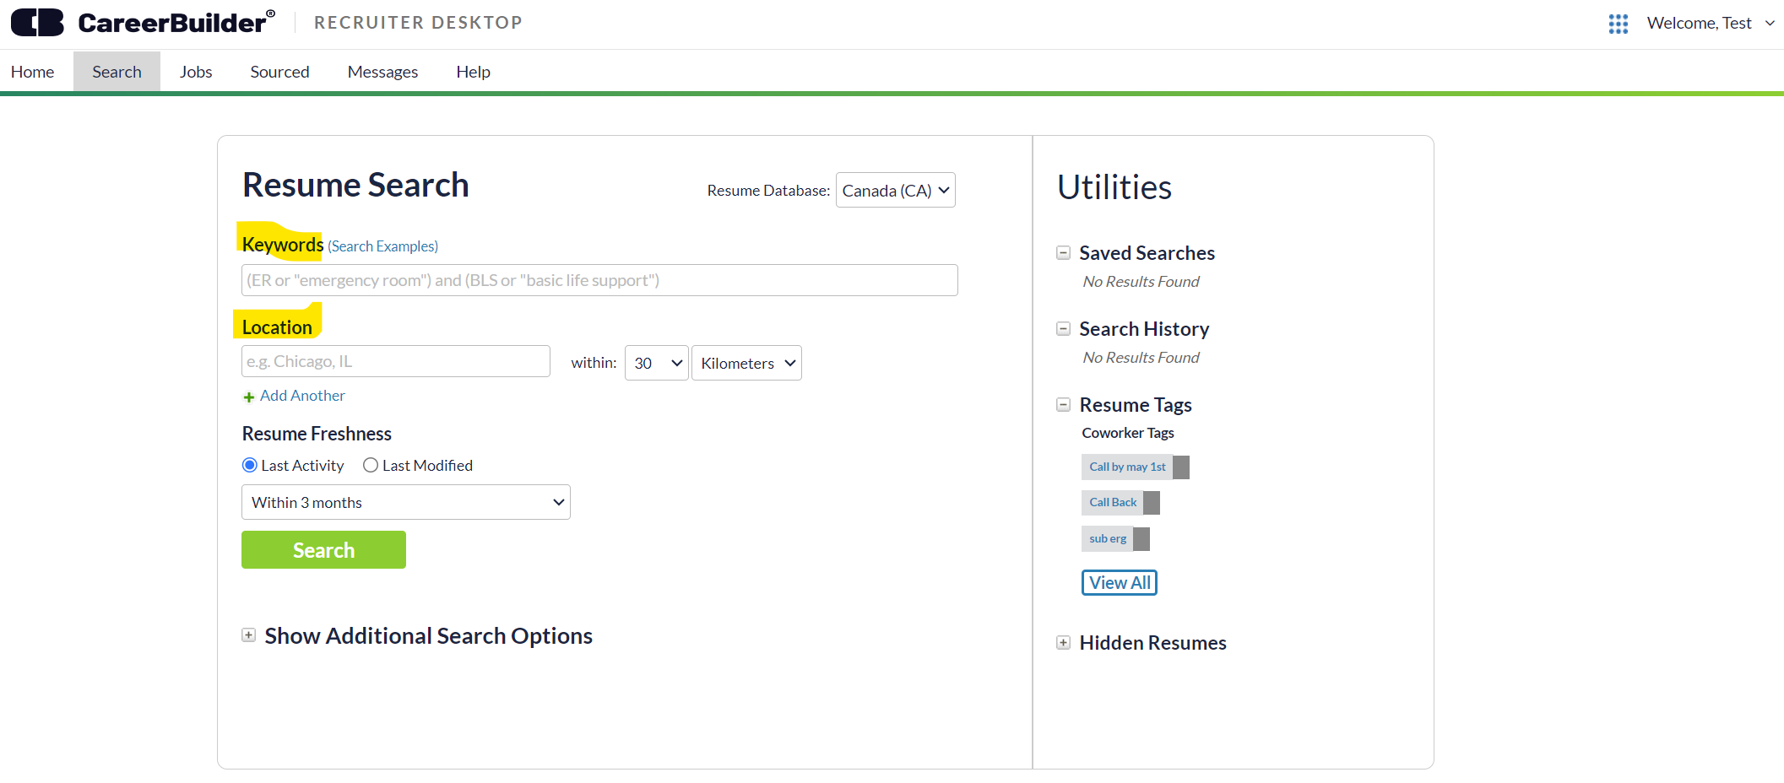Click the green plus icon beside Add Another

249,397
